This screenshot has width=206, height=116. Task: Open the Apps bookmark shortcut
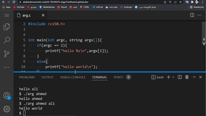pyautogui.click(x=6, y=7)
